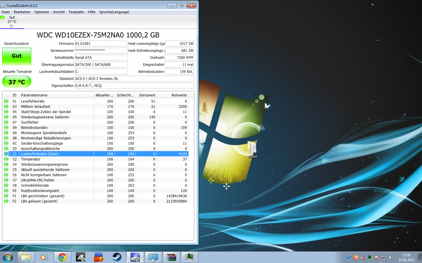Click the Betriebsstunden value 159 Std.

click(x=180, y=72)
